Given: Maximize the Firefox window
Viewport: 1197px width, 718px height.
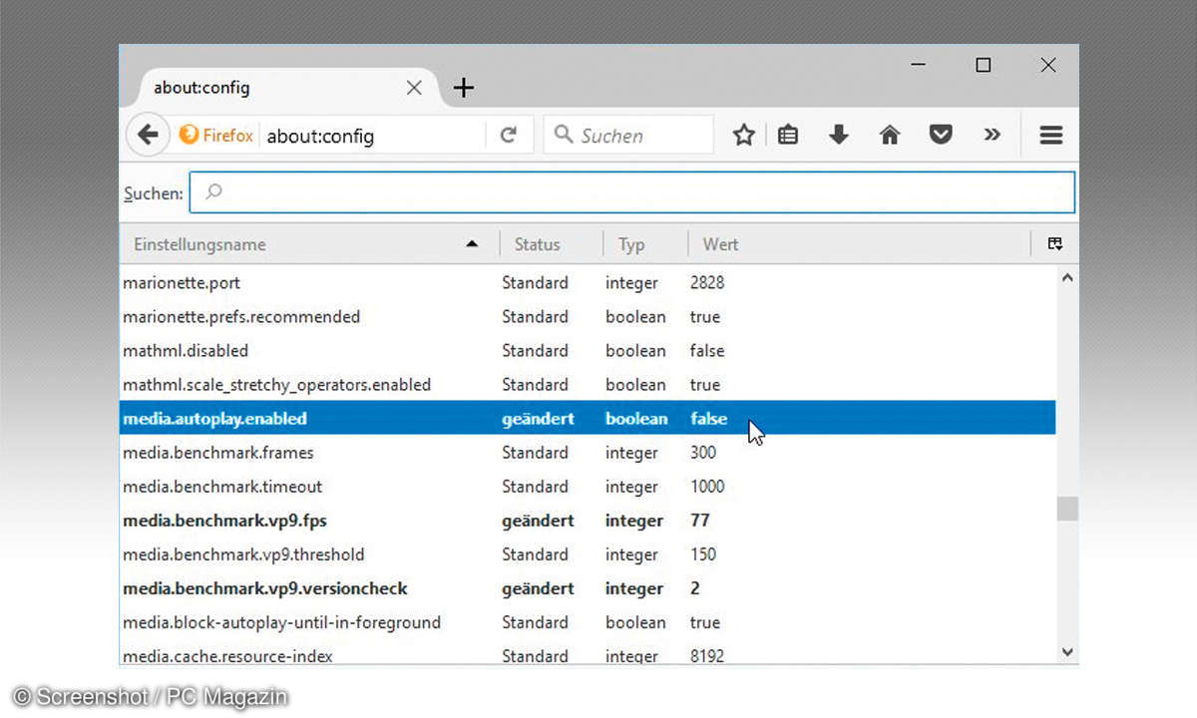Looking at the screenshot, I should click(984, 65).
